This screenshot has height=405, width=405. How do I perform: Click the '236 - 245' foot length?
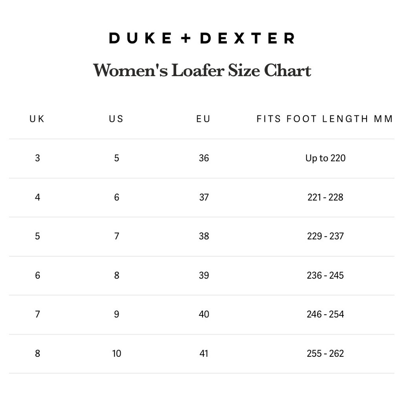tap(325, 275)
